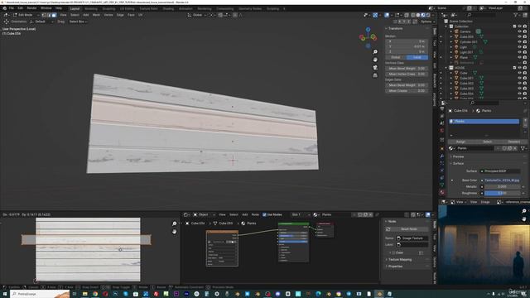Click the Assign material button
Image resolution: width=530 pixels, height=298 pixels.
pos(460,142)
